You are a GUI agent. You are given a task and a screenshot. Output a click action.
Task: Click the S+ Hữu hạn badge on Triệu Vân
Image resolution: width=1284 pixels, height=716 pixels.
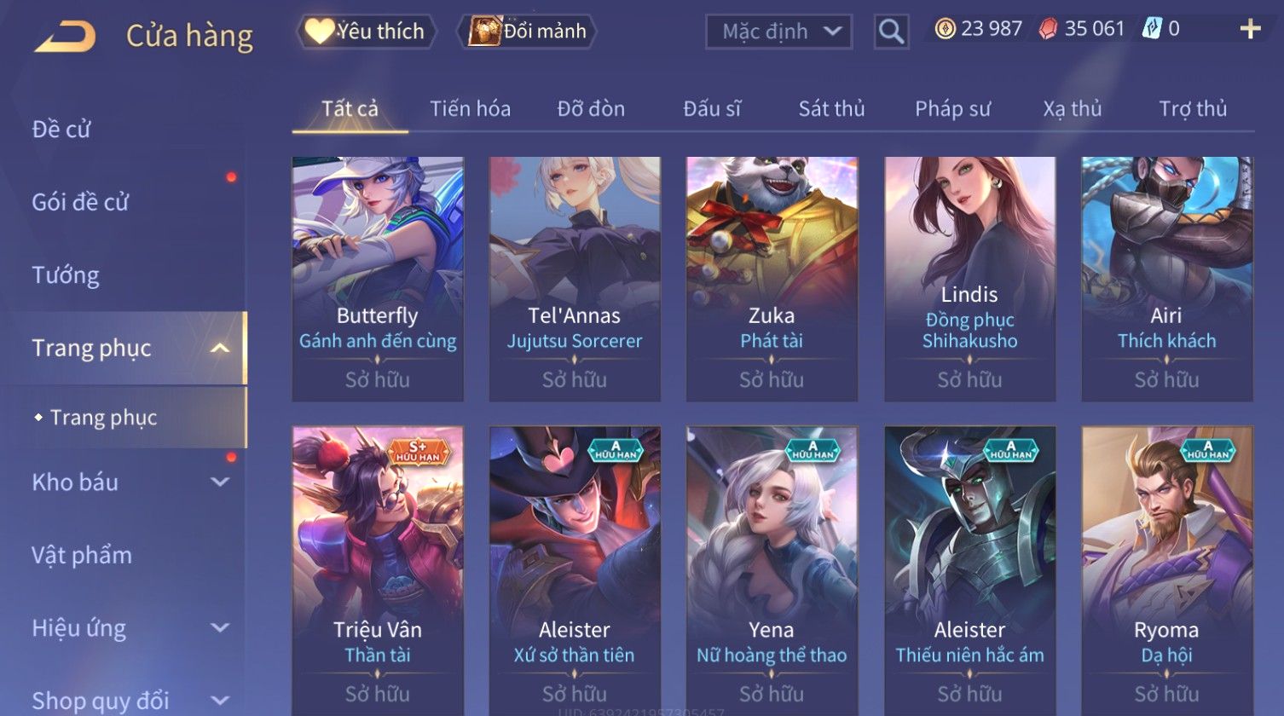coord(417,452)
